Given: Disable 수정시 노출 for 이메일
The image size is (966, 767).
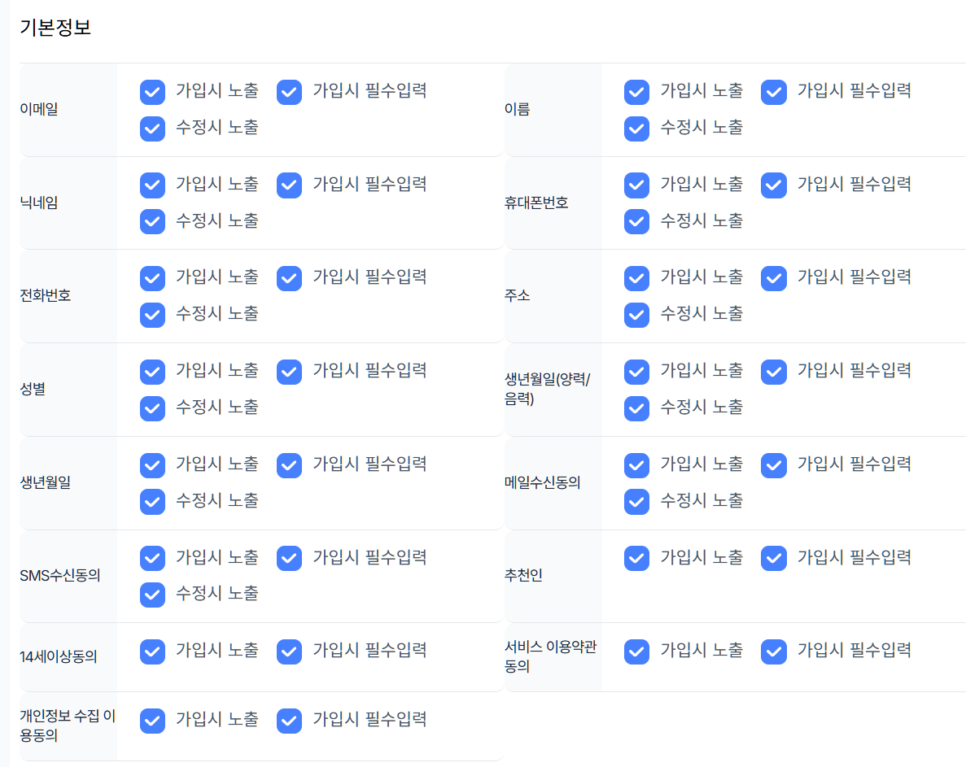Looking at the screenshot, I should [152, 129].
